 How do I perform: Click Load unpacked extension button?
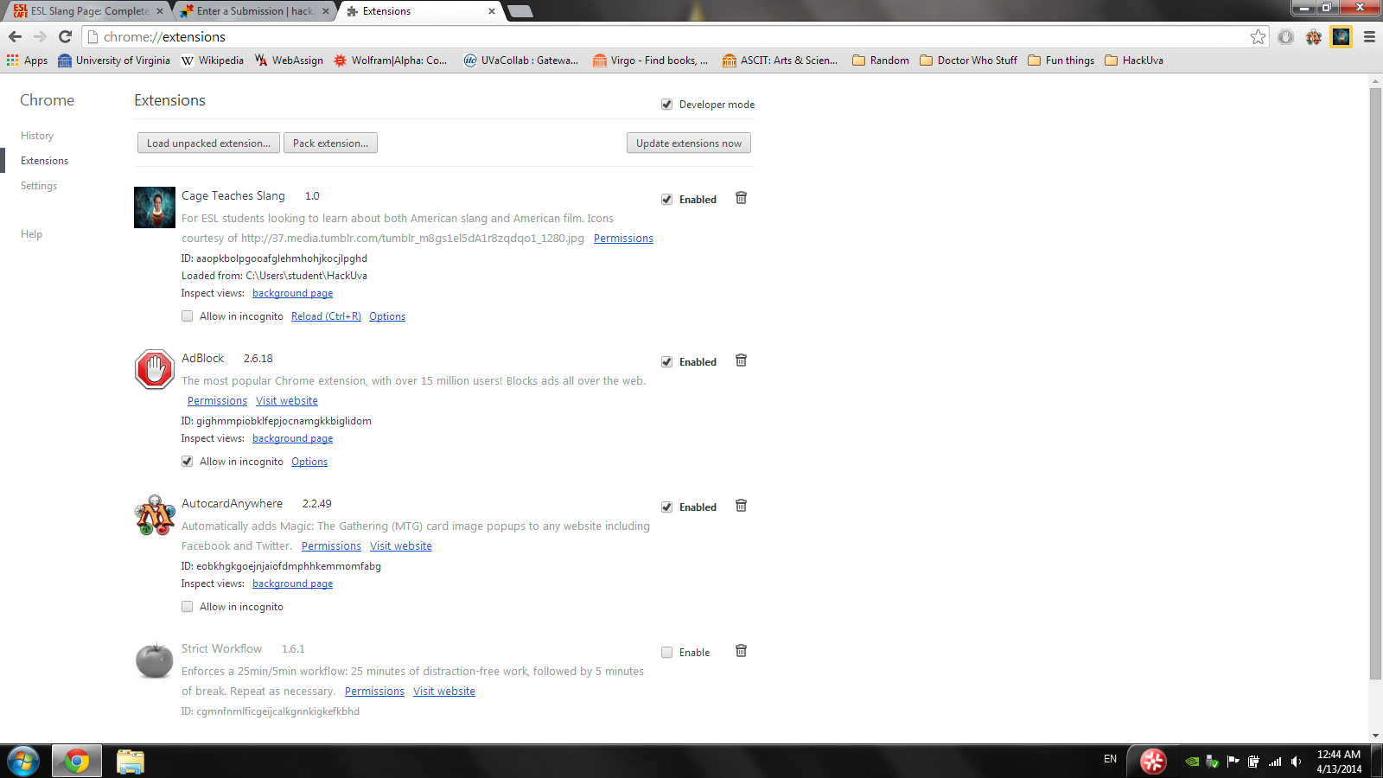click(208, 143)
